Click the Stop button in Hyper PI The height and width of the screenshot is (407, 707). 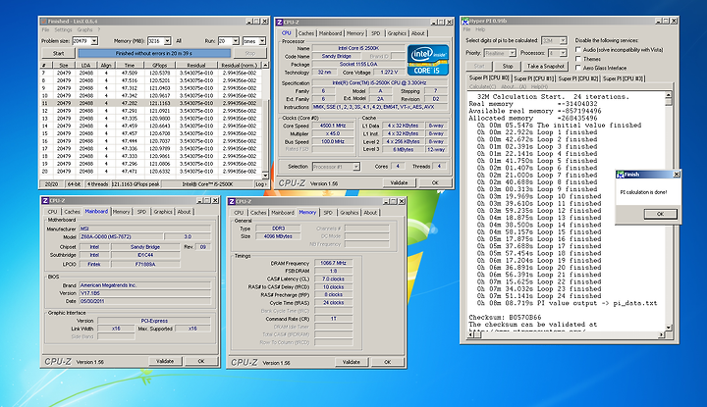[508, 66]
